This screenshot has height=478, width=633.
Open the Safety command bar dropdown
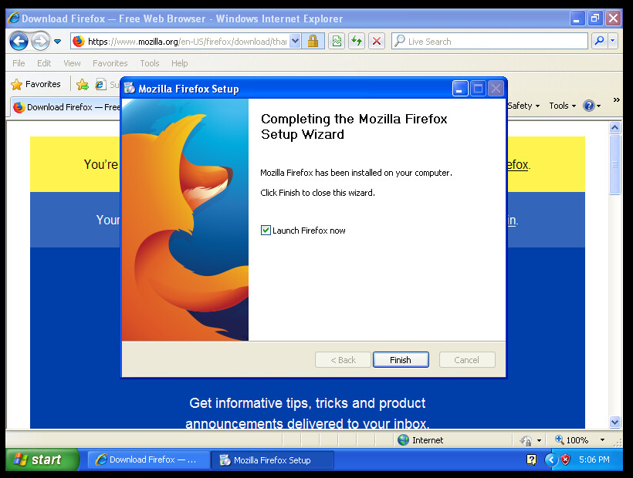[x=523, y=106]
